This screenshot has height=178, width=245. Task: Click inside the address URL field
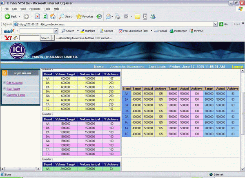(116, 24)
